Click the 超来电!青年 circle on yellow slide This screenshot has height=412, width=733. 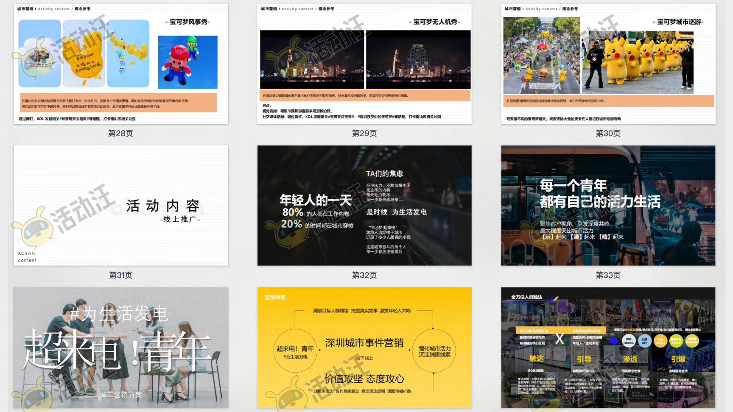click(x=295, y=351)
